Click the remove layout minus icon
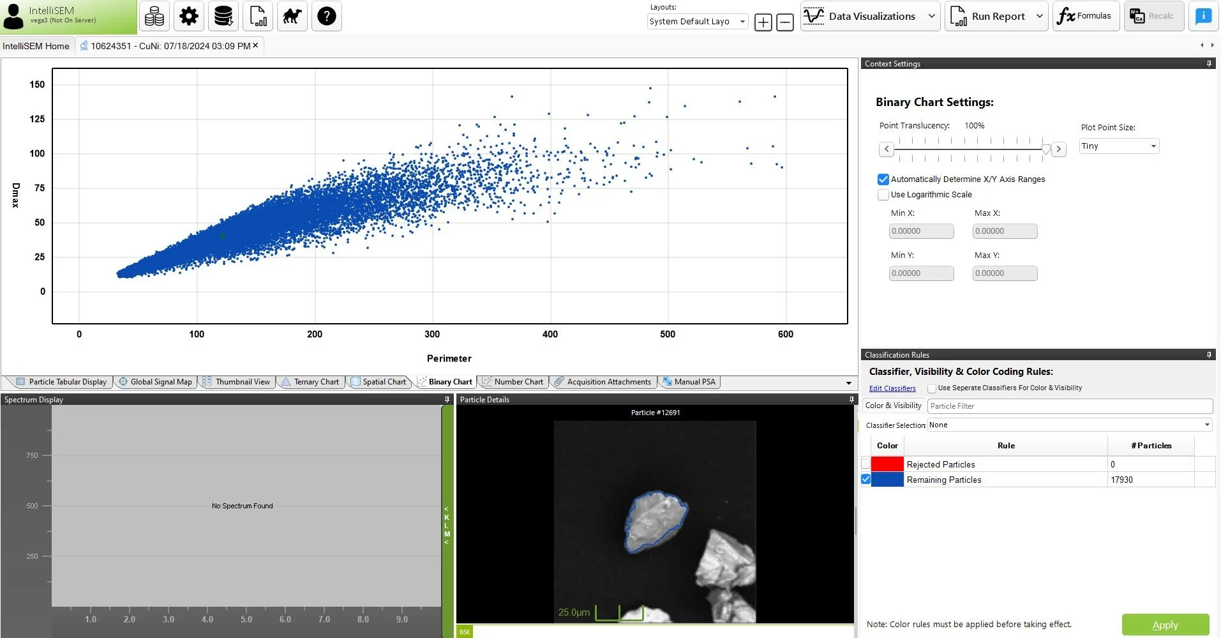The width and height of the screenshot is (1221, 638). click(x=785, y=22)
